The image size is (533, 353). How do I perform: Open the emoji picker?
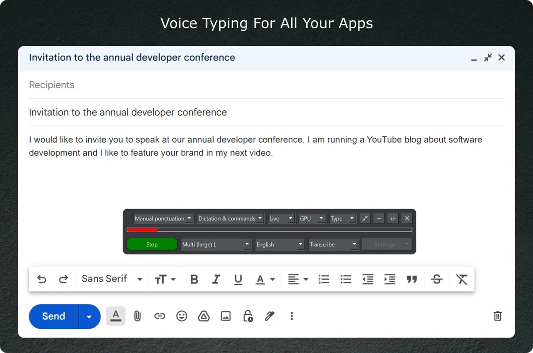pos(182,316)
